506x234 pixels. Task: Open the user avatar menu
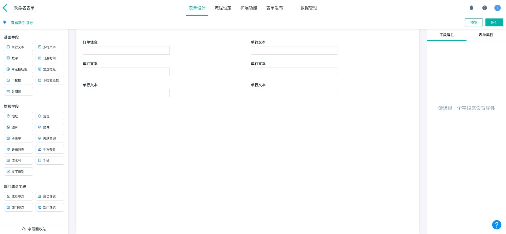(498, 8)
